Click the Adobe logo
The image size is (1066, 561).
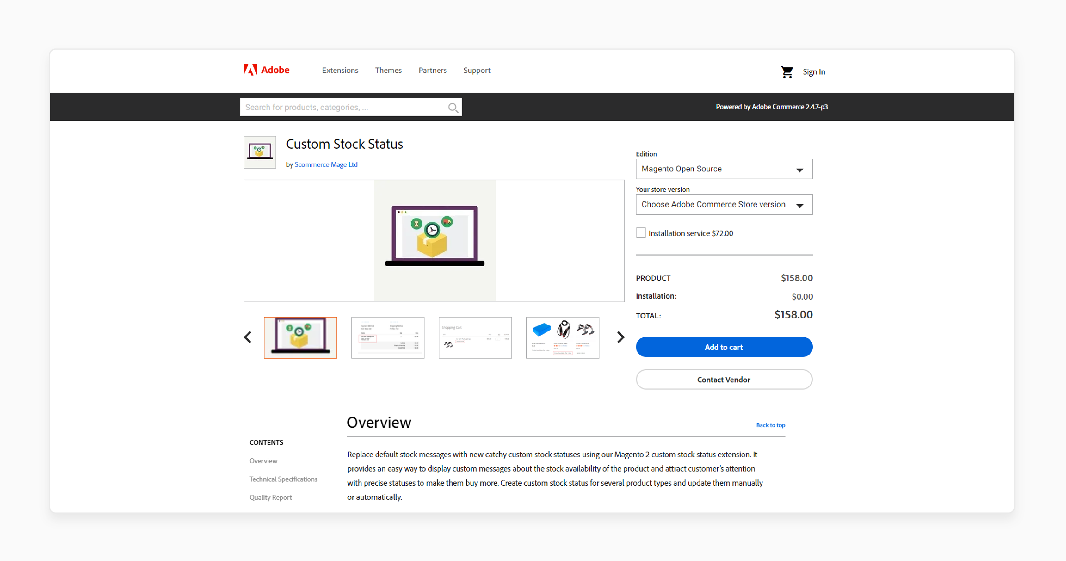266,70
